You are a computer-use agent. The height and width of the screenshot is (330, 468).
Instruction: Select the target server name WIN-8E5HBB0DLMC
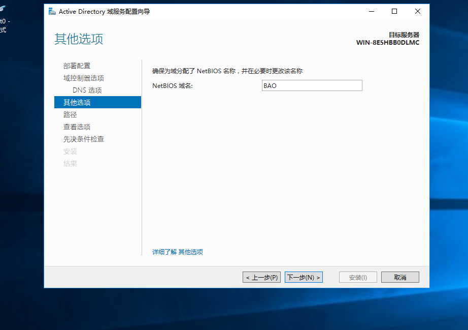388,42
